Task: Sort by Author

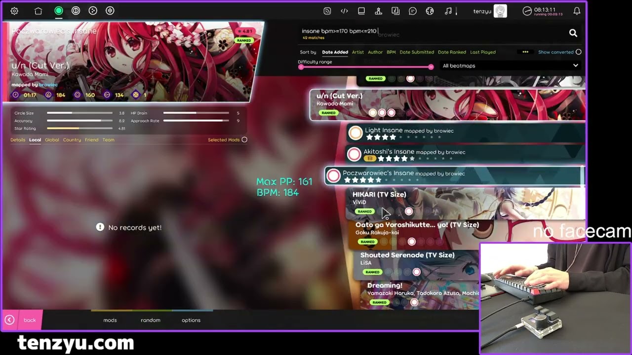Action: pos(375,52)
